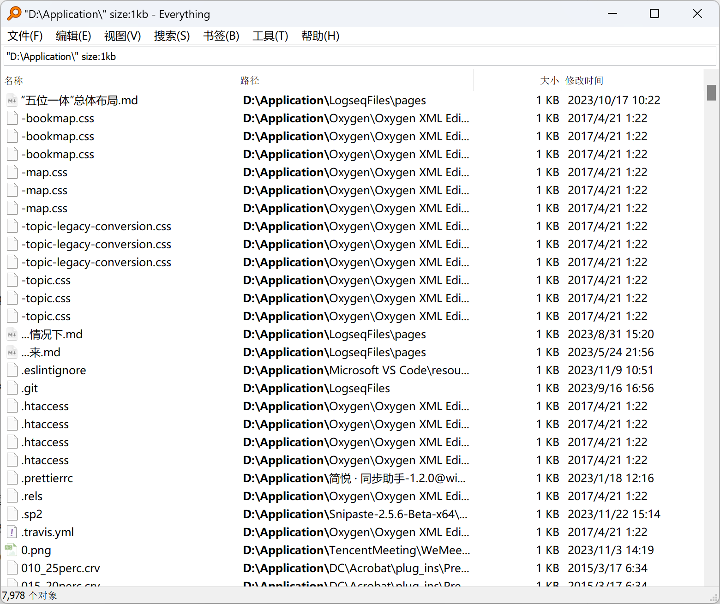Click the resize grip in status bar corner
Screen dimensions: 720x604
coord(714,597)
